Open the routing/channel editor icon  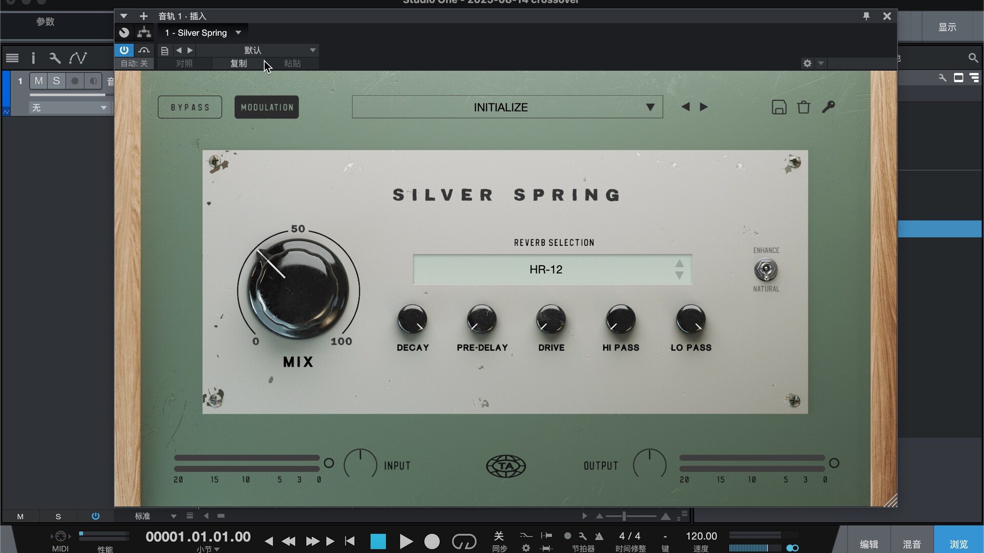coord(144,33)
